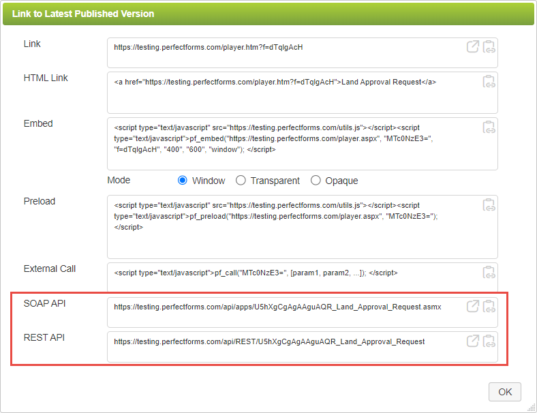Click the 'Mode' label
537x413 pixels.
coord(119,180)
